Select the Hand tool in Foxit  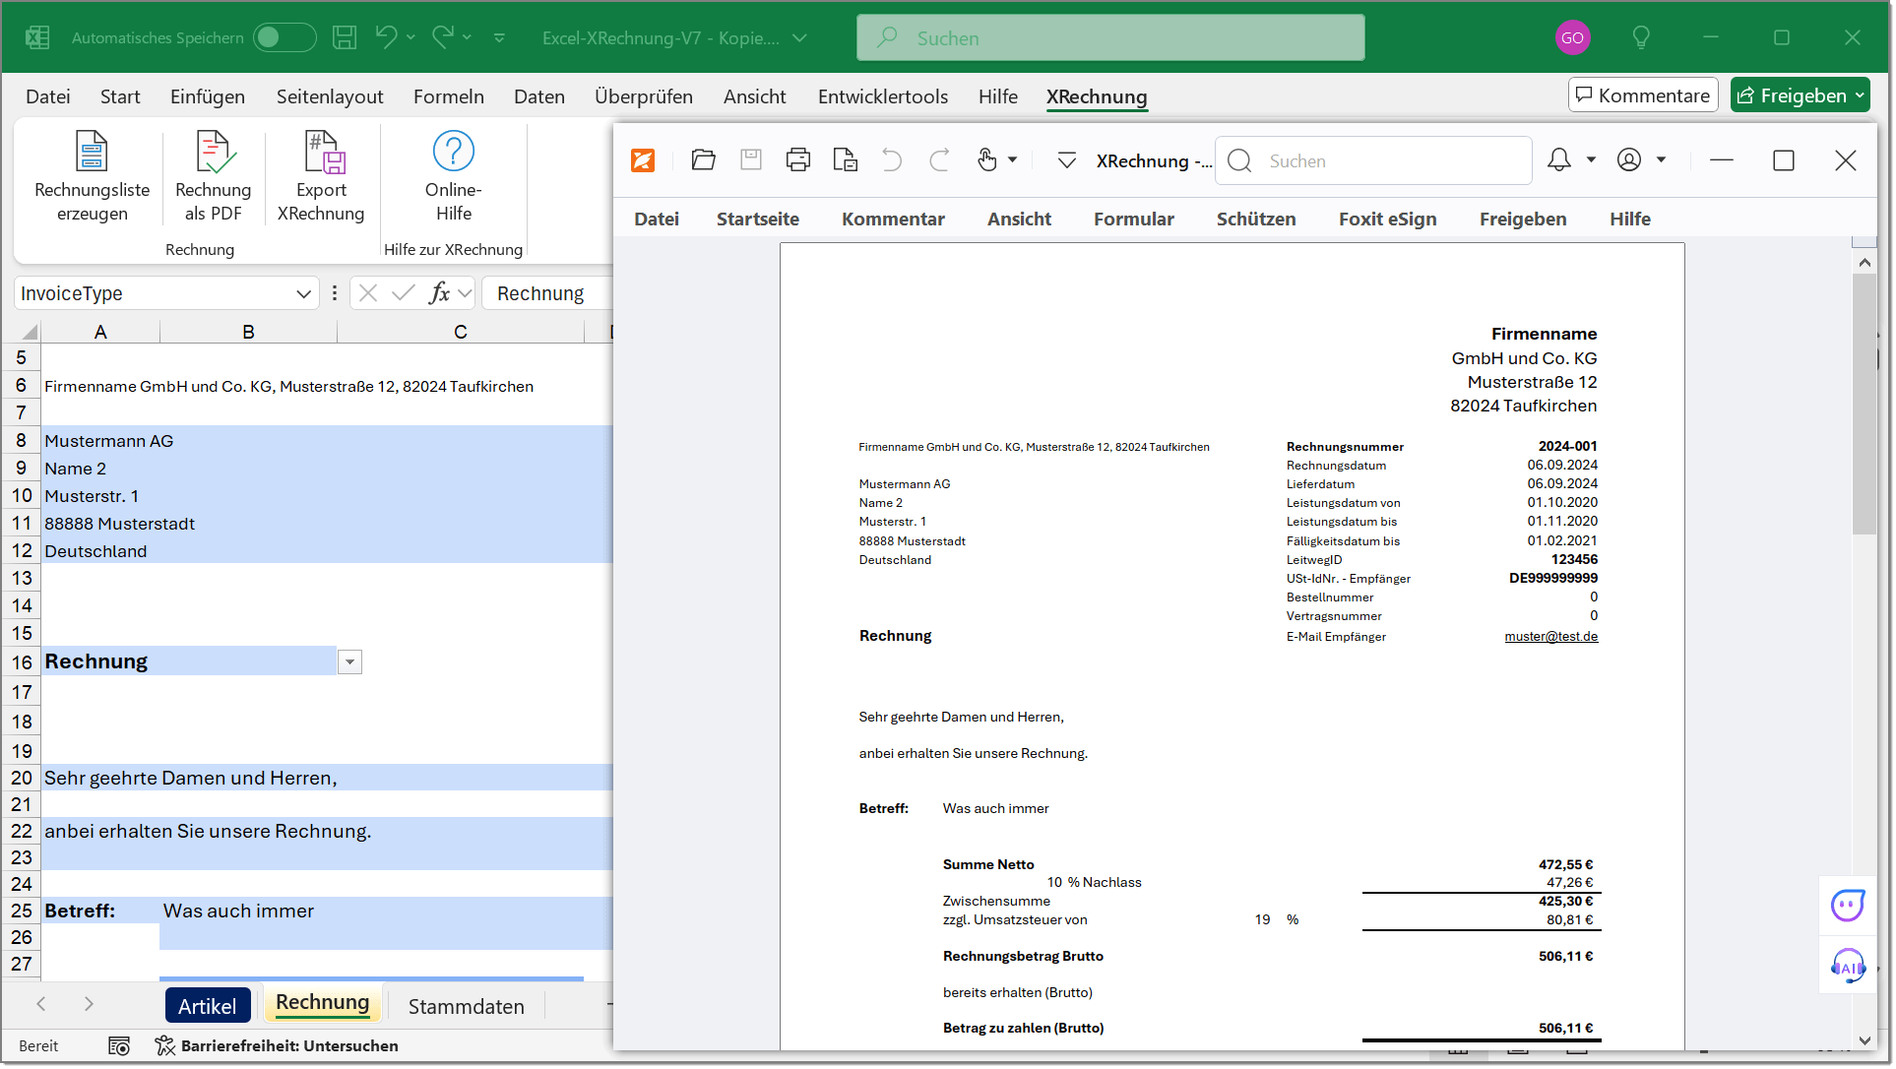[986, 159]
